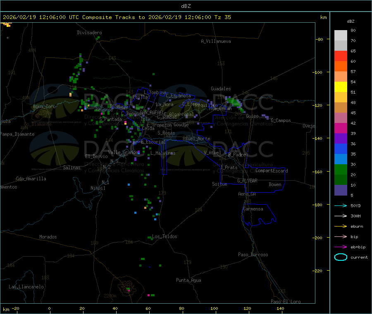Screen dimensions: 372x314
Task: Select the blue 35-36 dBZ color band
Action: point(341,149)
